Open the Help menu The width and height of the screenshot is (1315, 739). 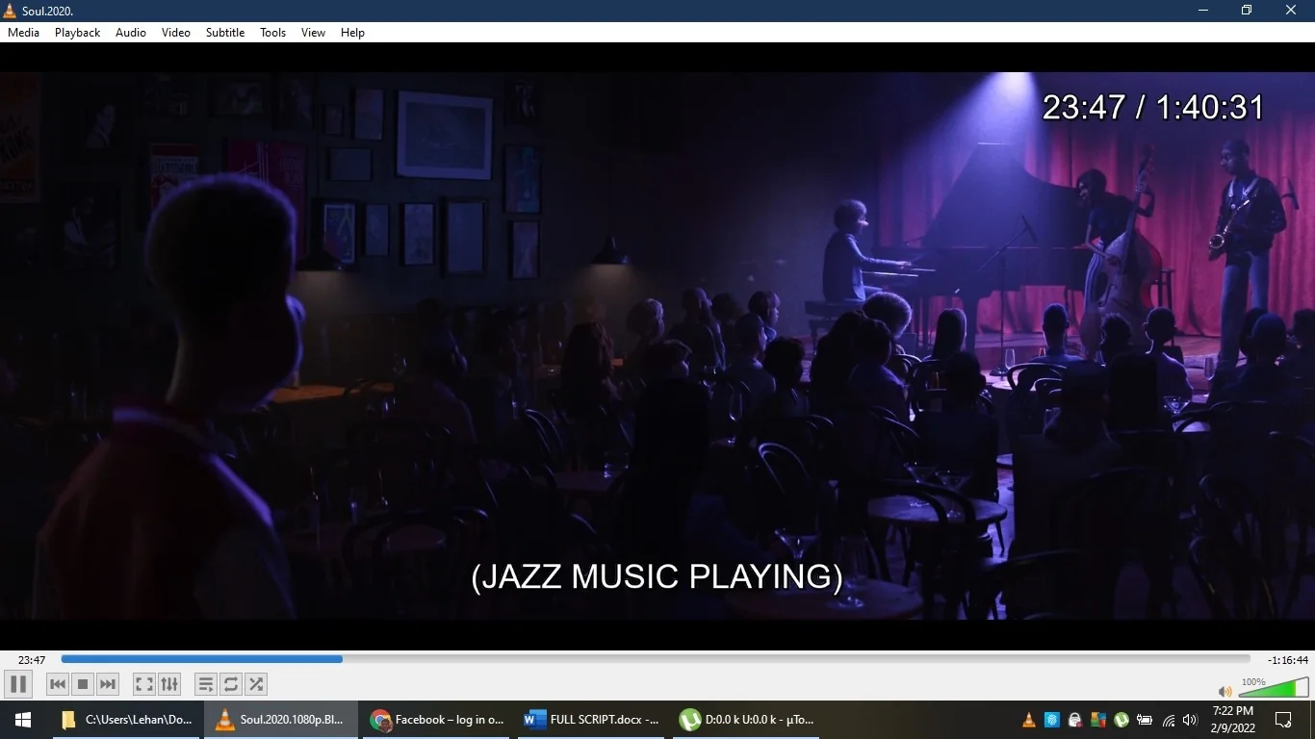(x=353, y=33)
